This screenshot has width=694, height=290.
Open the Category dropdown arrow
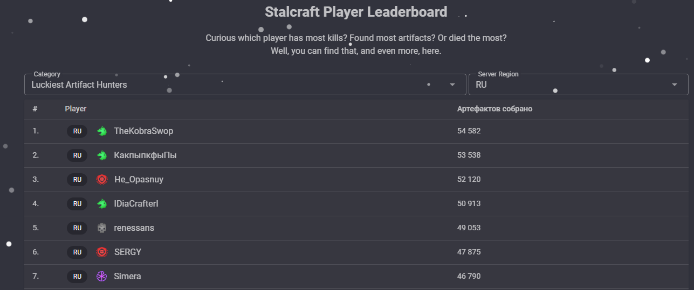click(x=453, y=85)
